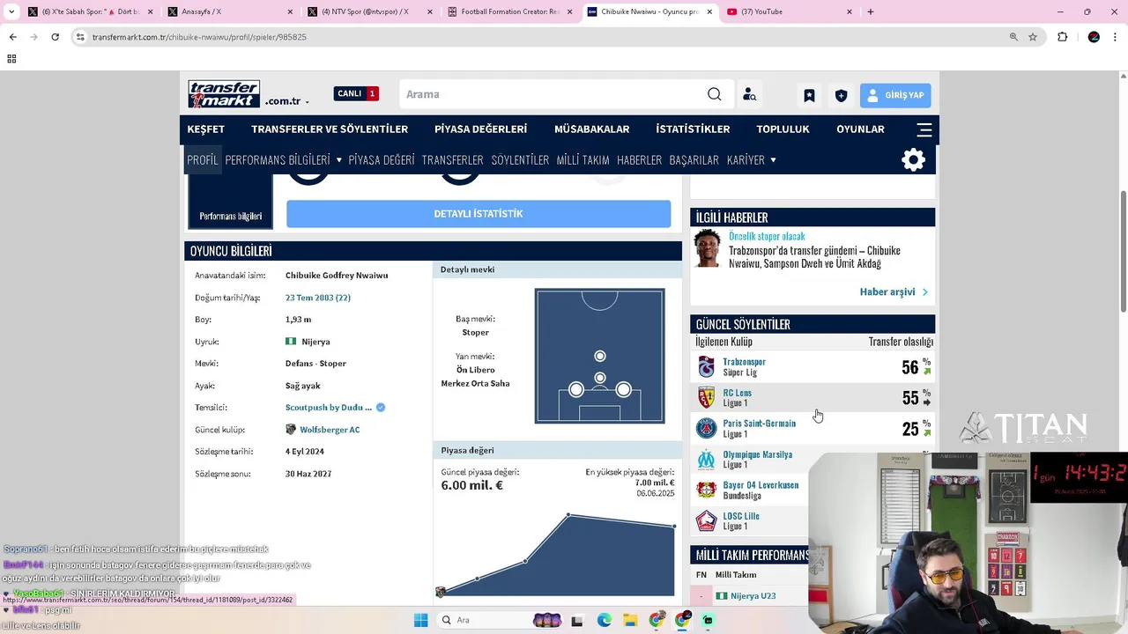
Task: Open Microsoft Edge from the taskbar
Action: (x=605, y=620)
